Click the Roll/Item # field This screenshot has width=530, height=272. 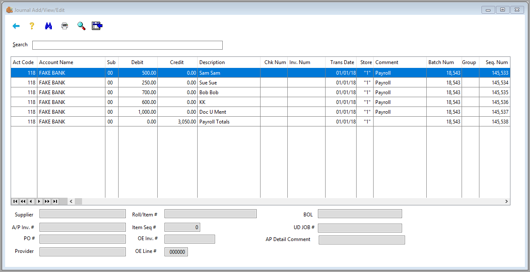pyautogui.click(x=210, y=214)
